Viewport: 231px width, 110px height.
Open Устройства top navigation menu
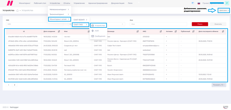coord(55,3)
